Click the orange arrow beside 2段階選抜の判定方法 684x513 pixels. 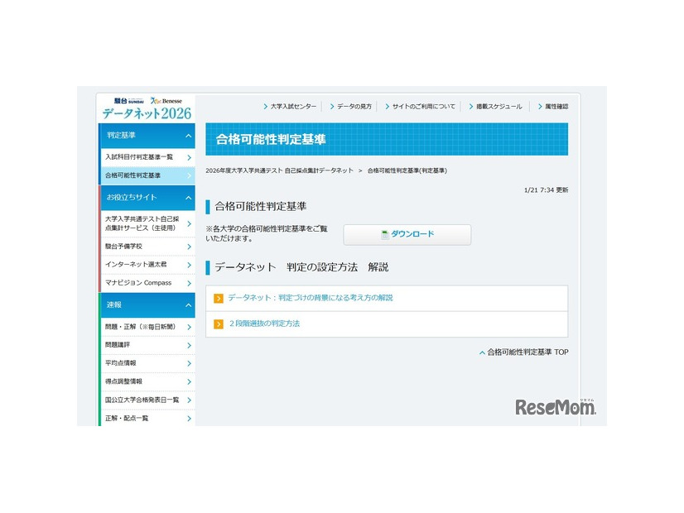[218, 323]
